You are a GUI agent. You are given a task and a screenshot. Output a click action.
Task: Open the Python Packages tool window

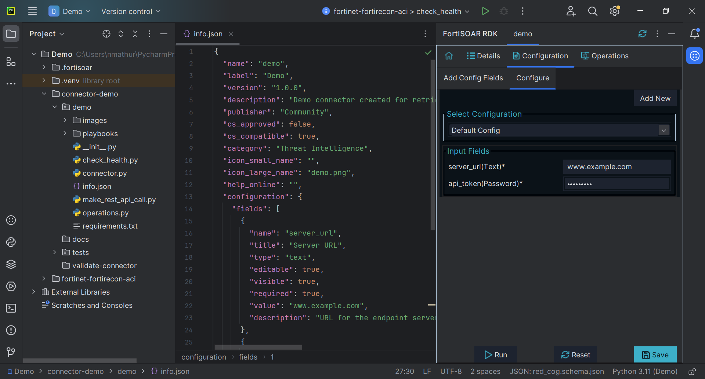point(11,264)
